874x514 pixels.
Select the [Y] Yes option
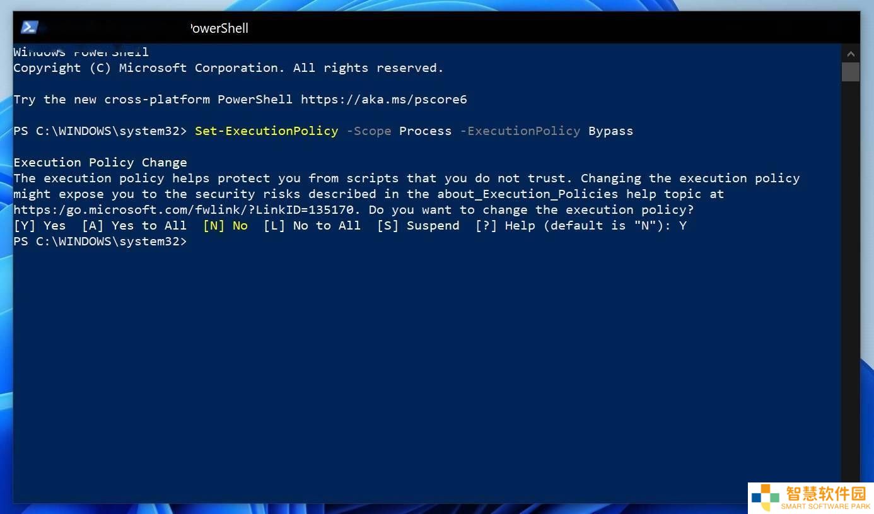[x=40, y=226]
